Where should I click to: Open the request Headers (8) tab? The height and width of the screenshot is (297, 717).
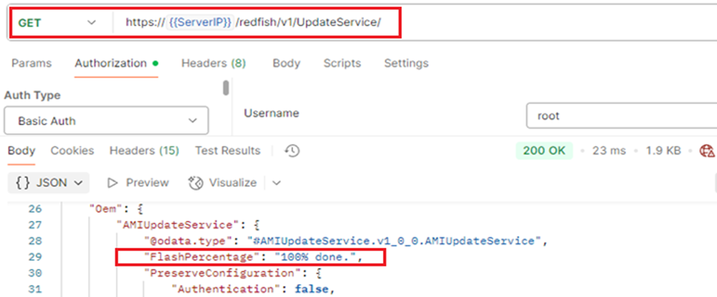[x=213, y=63]
